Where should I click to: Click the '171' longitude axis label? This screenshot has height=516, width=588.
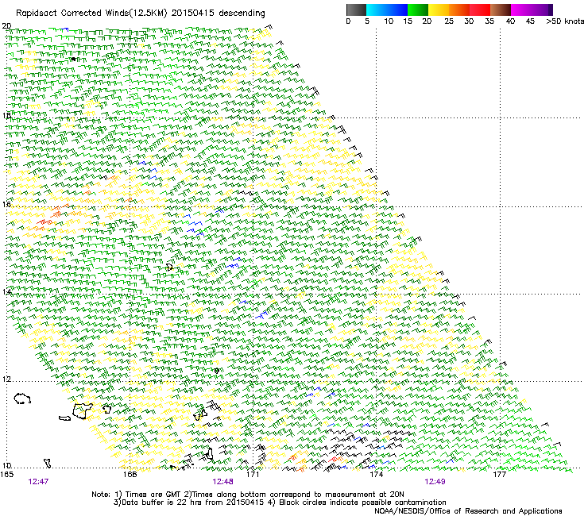click(253, 474)
